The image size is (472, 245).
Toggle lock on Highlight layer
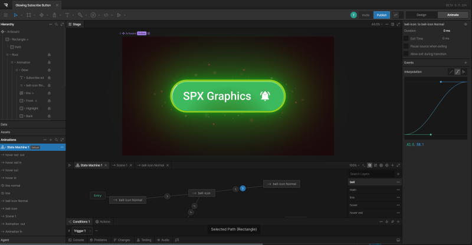[49, 108]
